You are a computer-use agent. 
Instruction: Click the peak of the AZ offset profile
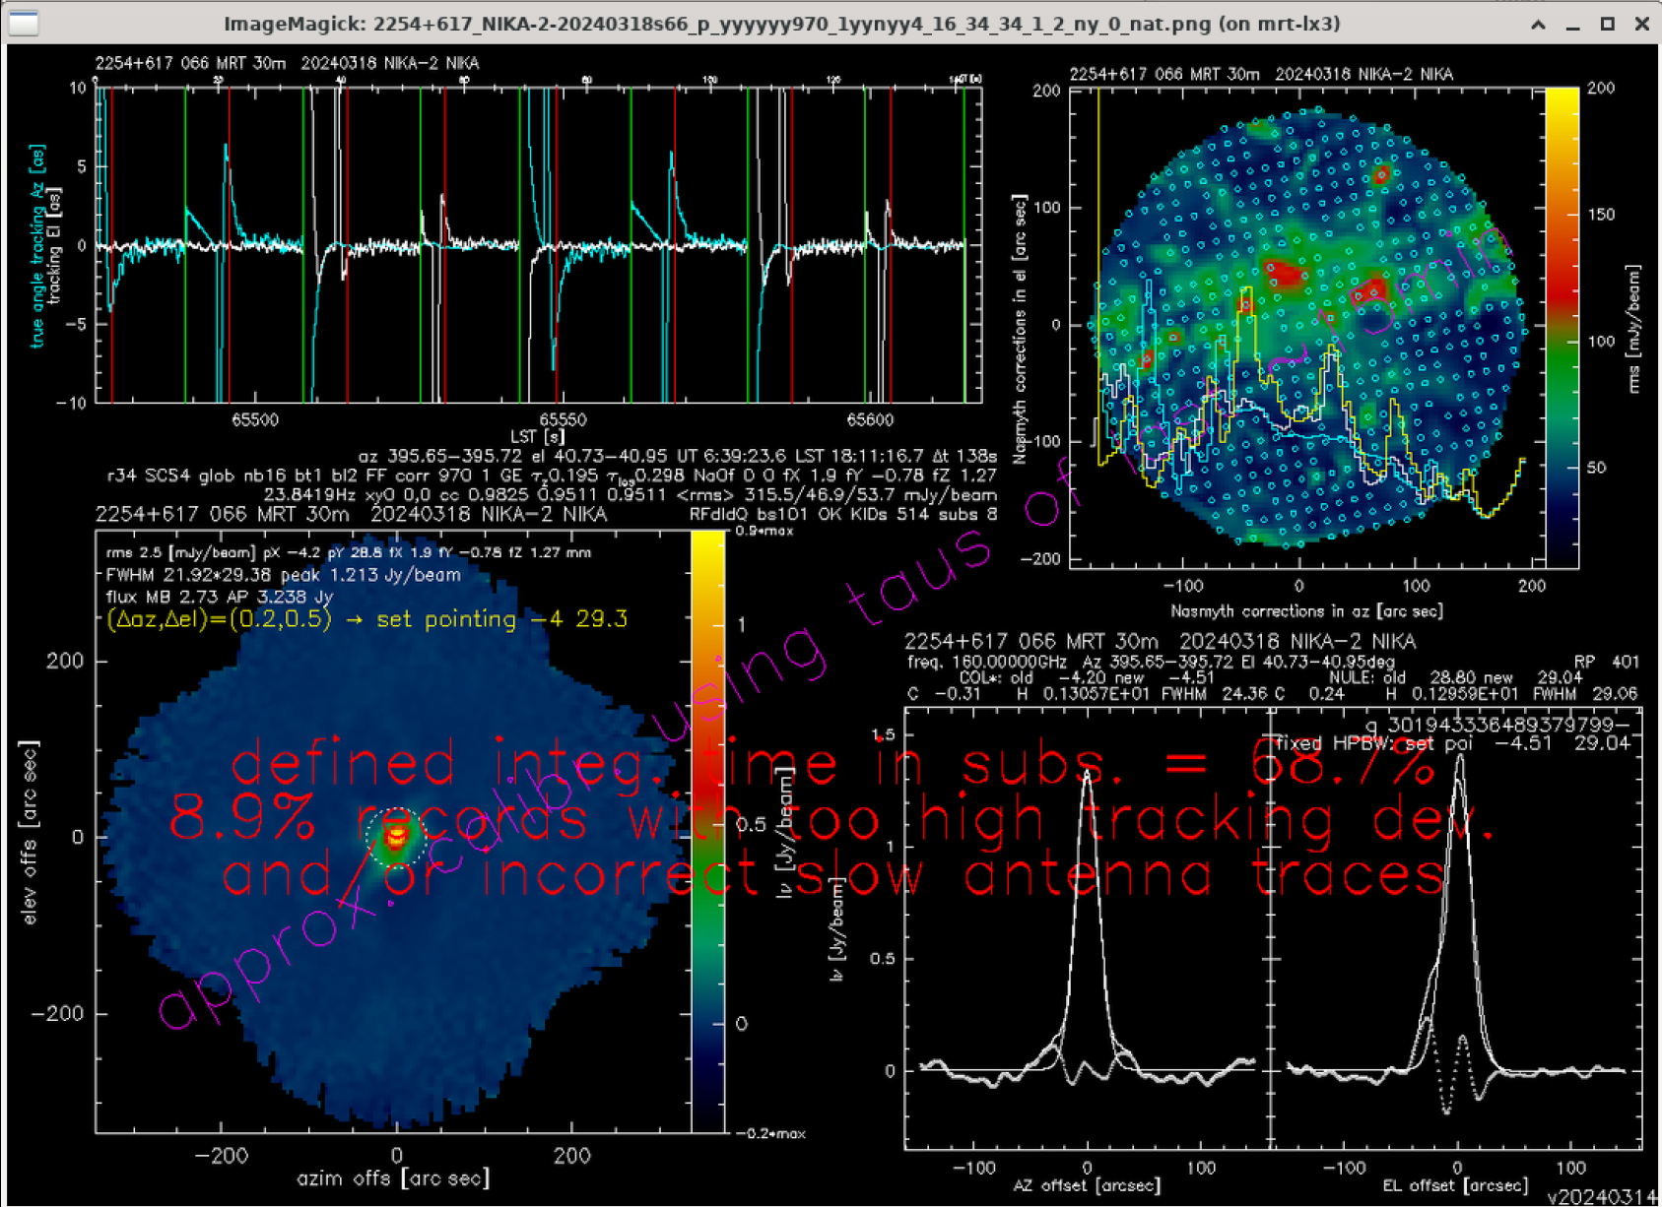click(x=1087, y=774)
